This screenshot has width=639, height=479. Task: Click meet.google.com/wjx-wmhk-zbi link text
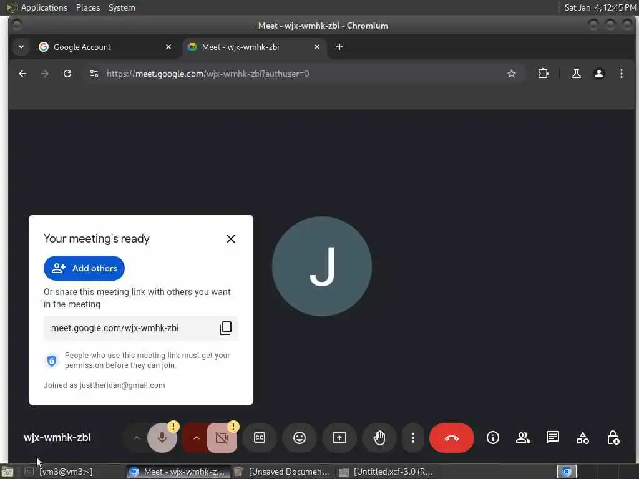click(115, 328)
